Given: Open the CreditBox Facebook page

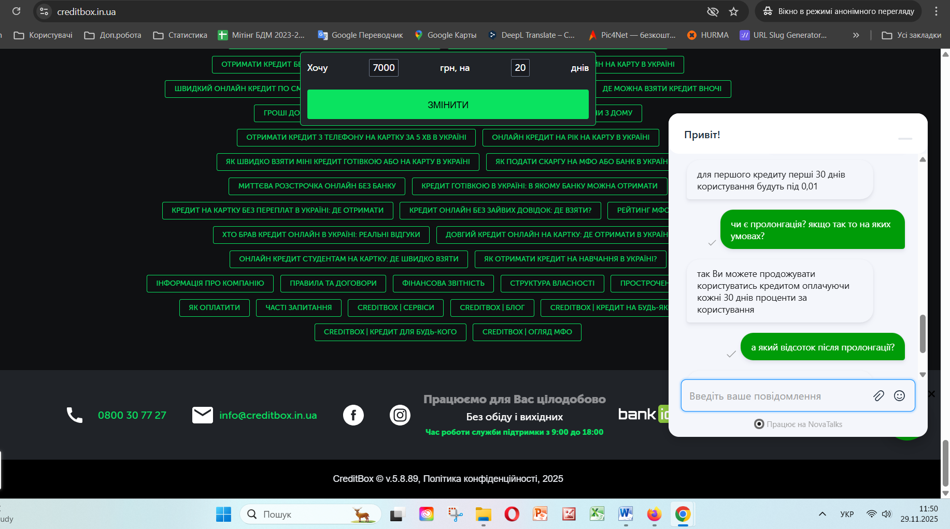Looking at the screenshot, I should coord(353,415).
